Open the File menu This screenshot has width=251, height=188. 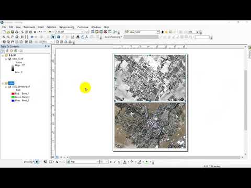pyautogui.click(x=4, y=27)
